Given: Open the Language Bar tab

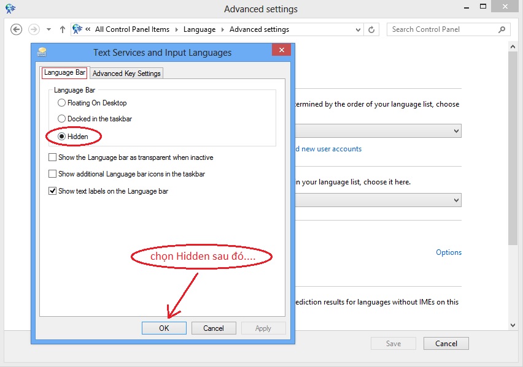Looking at the screenshot, I should coord(64,73).
